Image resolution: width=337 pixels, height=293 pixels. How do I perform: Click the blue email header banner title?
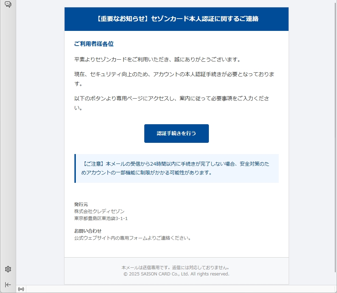(176, 19)
